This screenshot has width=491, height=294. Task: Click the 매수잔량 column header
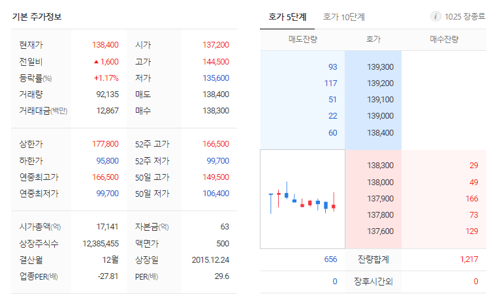(444, 39)
